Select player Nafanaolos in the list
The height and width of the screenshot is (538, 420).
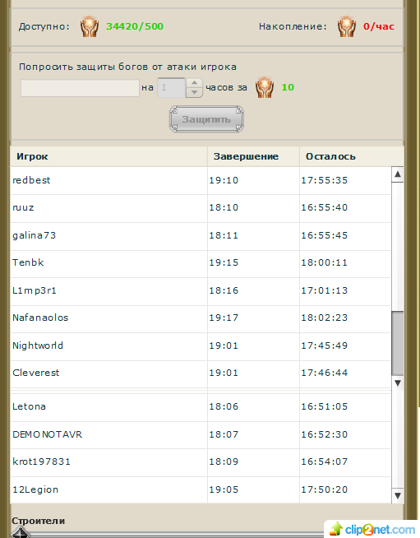(201, 318)
